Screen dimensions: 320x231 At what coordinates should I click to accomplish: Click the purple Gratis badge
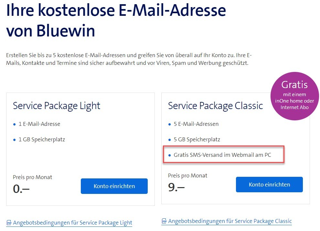tap(294, 96)
